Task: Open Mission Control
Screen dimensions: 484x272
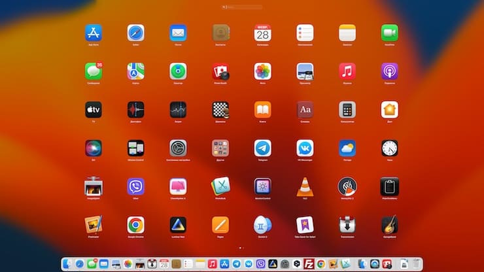Action: click(136, 148)
